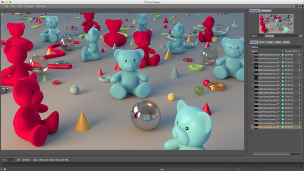Click the Navigator preview thumbnail
The width and height of the screenshot is (304, 171).
(x=276, y=24)
